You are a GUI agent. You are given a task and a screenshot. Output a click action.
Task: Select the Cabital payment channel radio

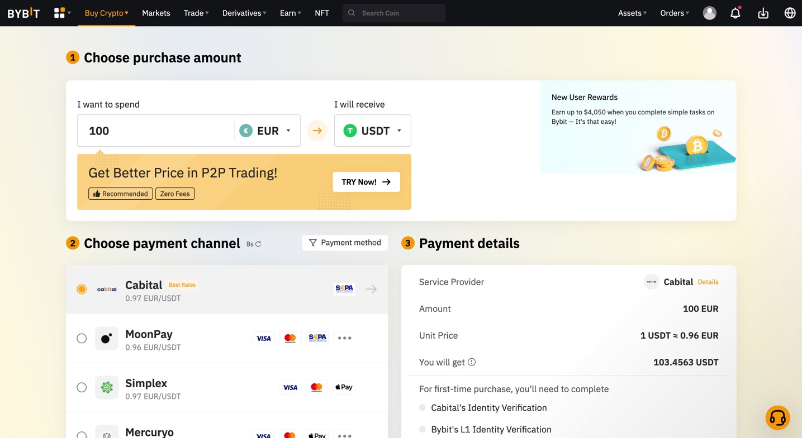(x=82, y=289)
